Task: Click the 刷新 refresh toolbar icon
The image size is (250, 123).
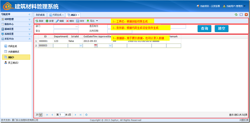Action: pyautogui.click(x=37, y=21)
